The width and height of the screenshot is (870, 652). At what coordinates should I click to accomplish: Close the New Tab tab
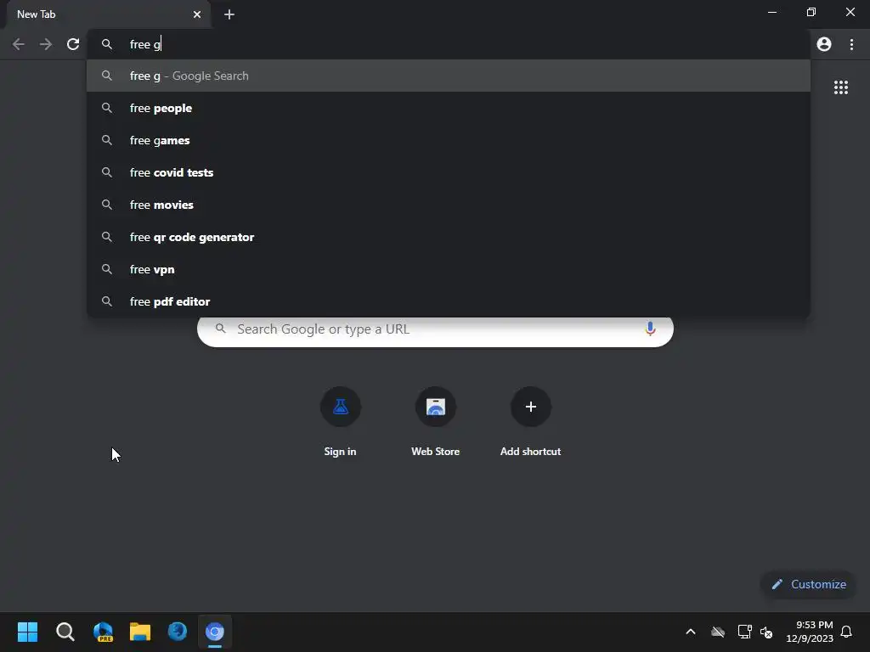pyautogui.click(x=197, y=14)
